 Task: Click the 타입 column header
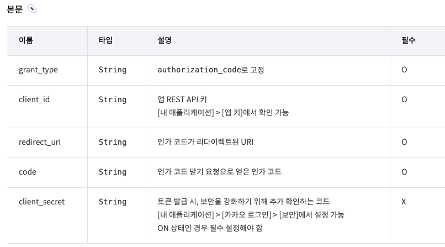click(x=105, y=40)
